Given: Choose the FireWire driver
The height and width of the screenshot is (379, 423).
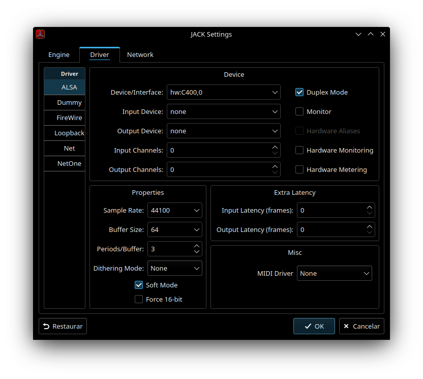Looking at the screenshot, I should 65,118.
